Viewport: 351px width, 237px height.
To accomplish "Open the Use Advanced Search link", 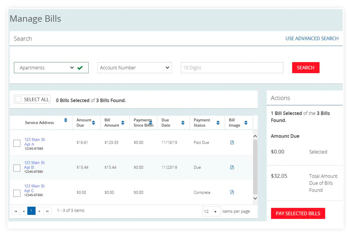I will [311, 39].
